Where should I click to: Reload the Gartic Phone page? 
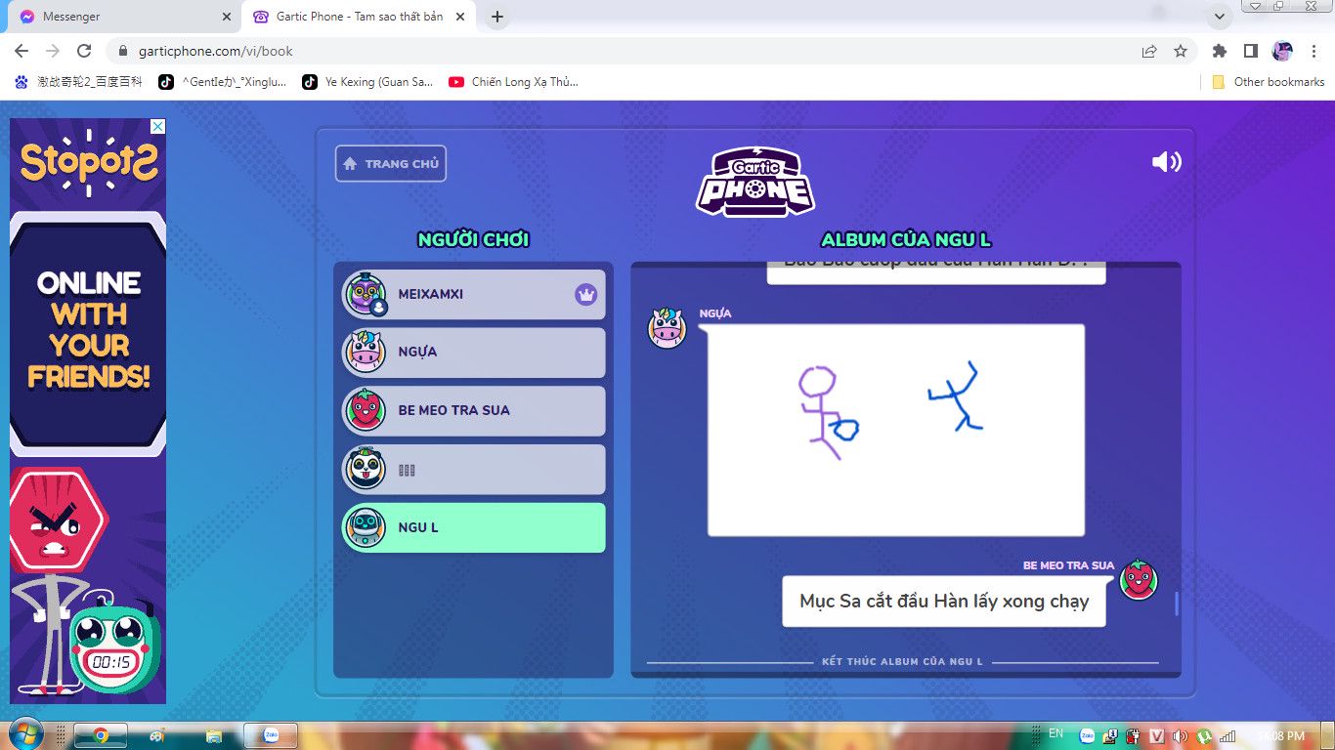pyautogui.click(x=84, y=51)
